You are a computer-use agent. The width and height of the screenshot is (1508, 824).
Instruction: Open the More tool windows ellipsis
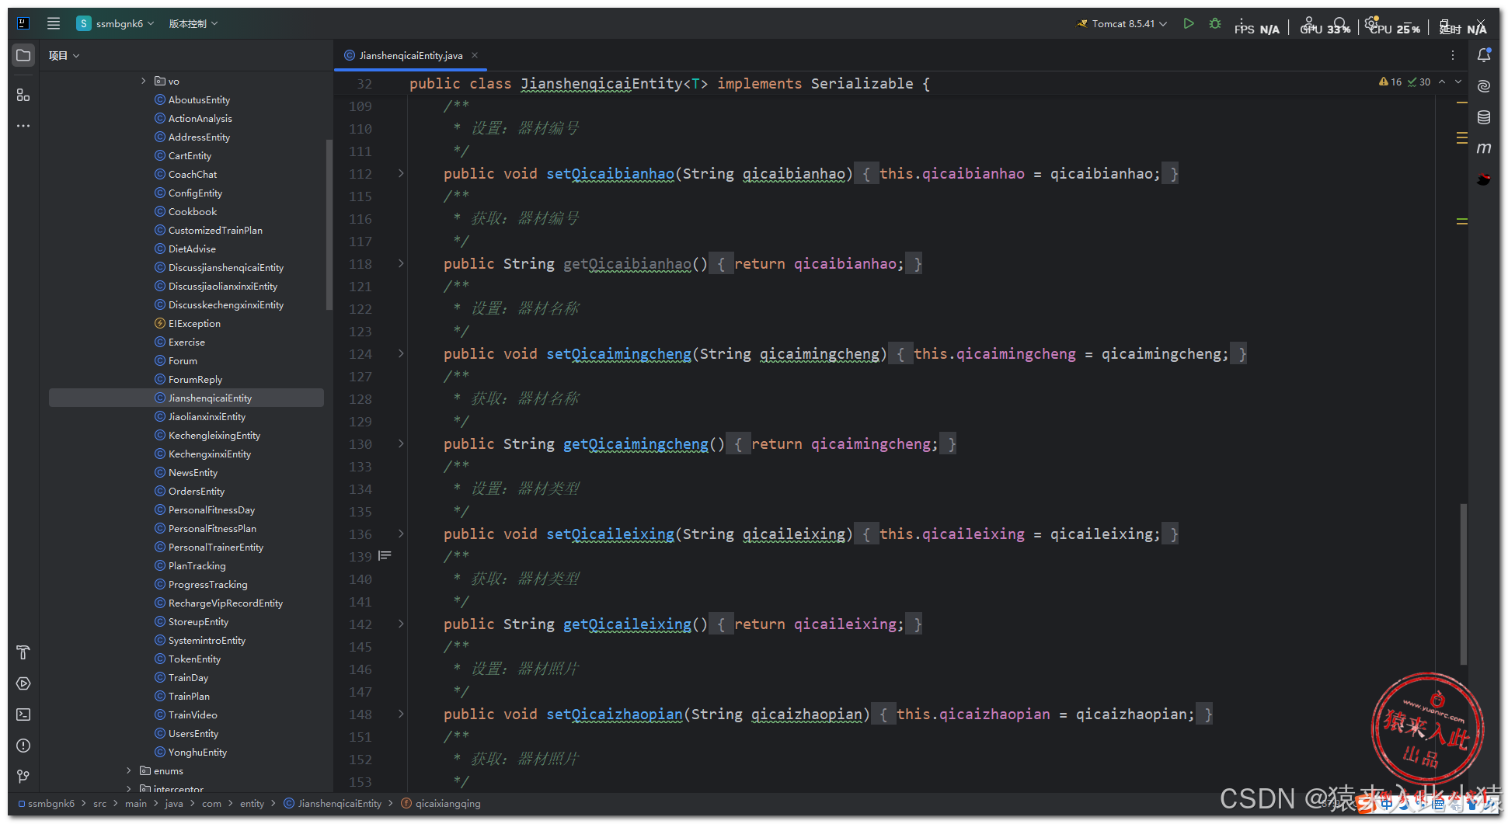pyautogui.click(x=23, y=126)
